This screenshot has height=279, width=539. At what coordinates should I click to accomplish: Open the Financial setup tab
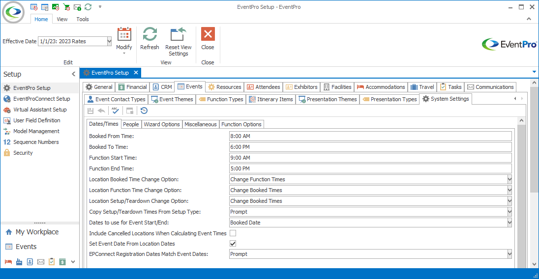(x=133, y=87)
